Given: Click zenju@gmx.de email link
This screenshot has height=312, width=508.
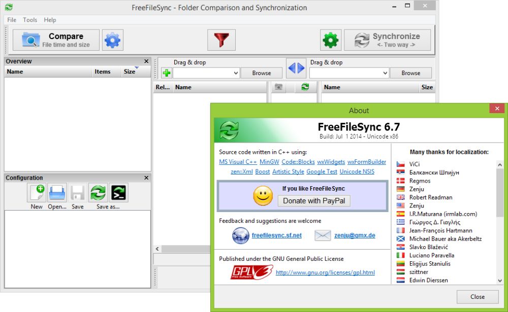Looking at the screenshot, I should (355, 235).
